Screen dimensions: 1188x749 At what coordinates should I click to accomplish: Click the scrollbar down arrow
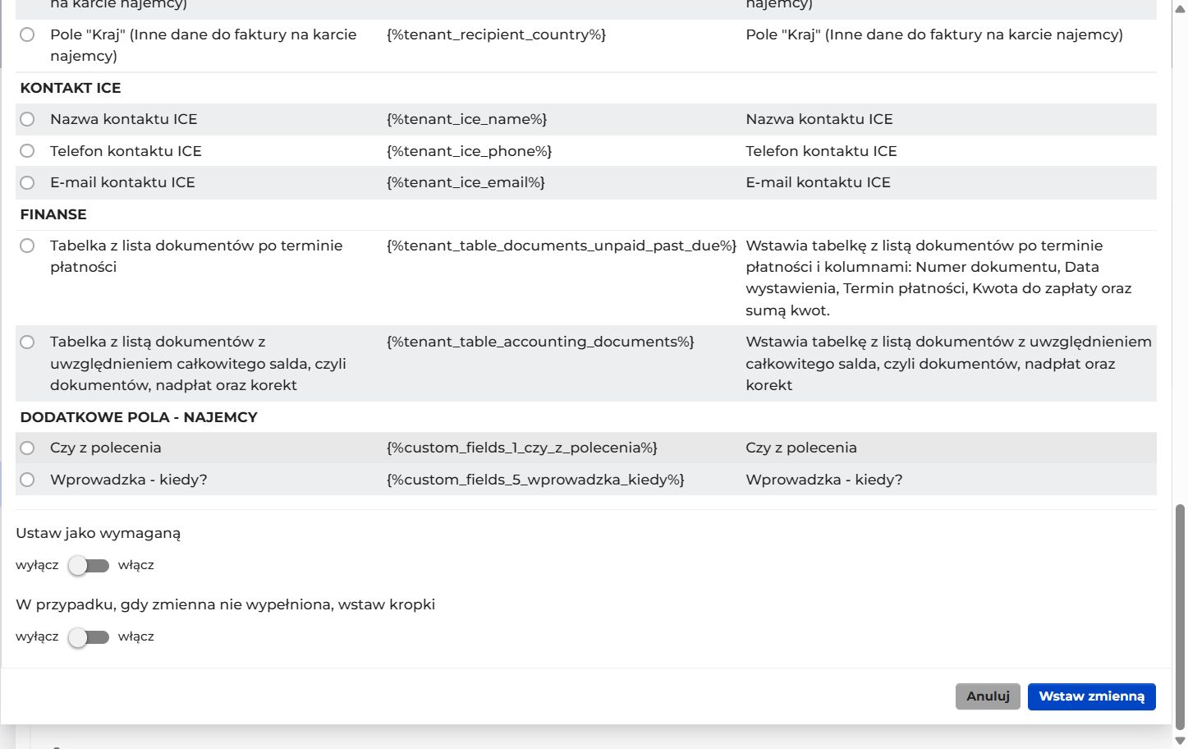point(1181,741)
